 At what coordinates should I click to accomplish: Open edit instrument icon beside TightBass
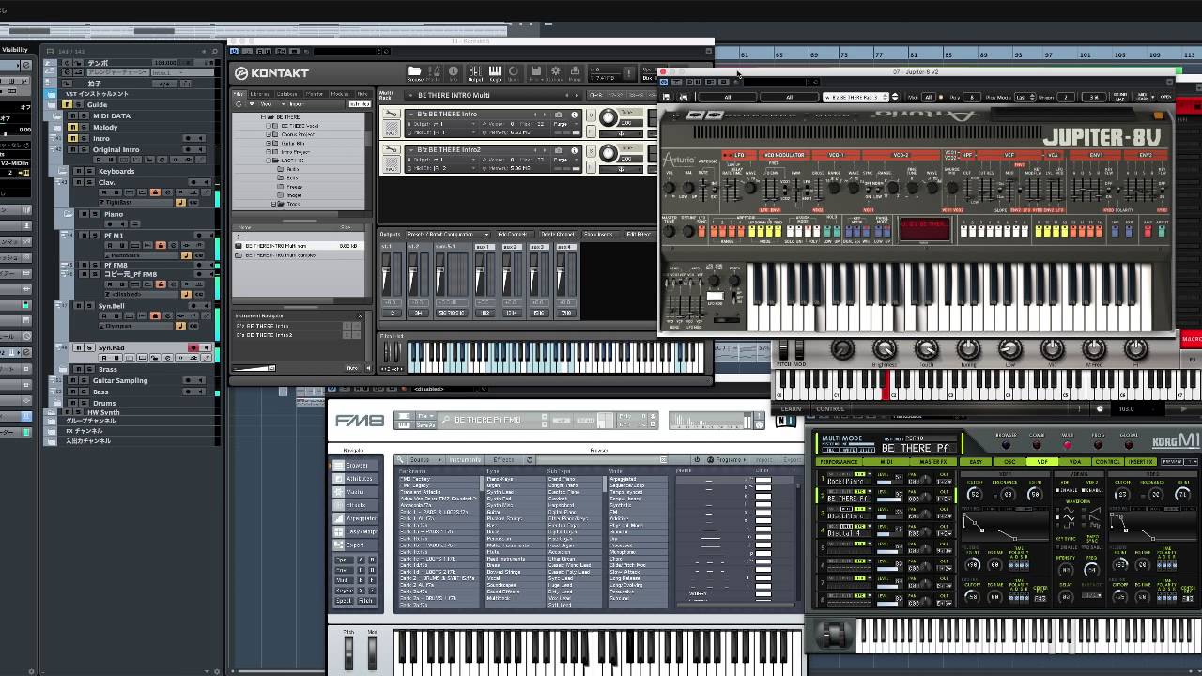[180, 202]
